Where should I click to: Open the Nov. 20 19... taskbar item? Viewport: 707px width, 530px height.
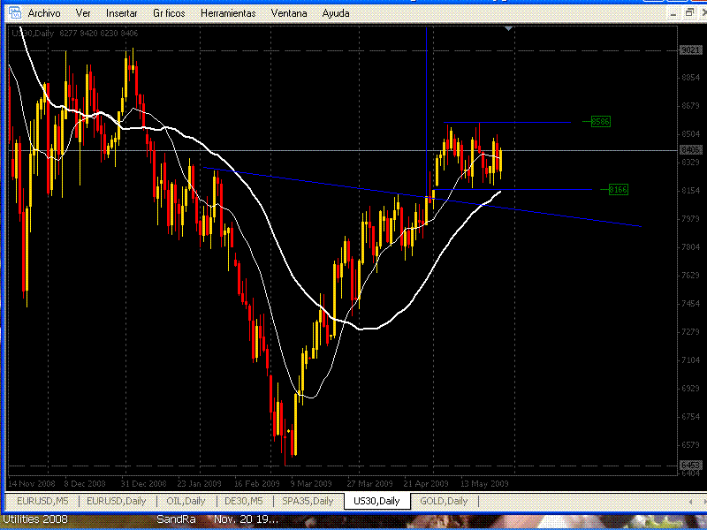(247, 519)
